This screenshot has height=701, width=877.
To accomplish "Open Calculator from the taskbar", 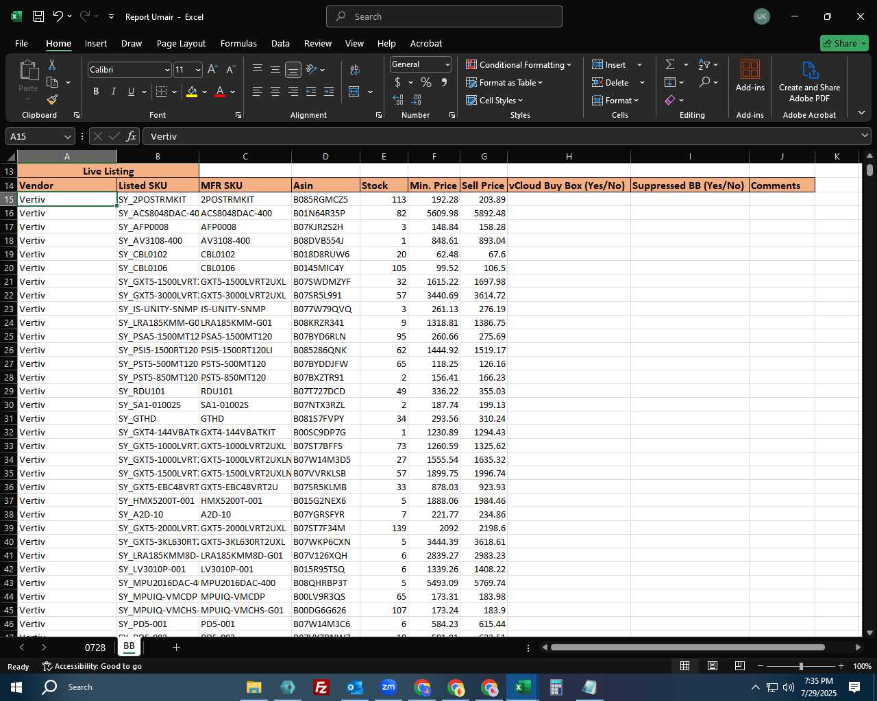I will (556, 687).
